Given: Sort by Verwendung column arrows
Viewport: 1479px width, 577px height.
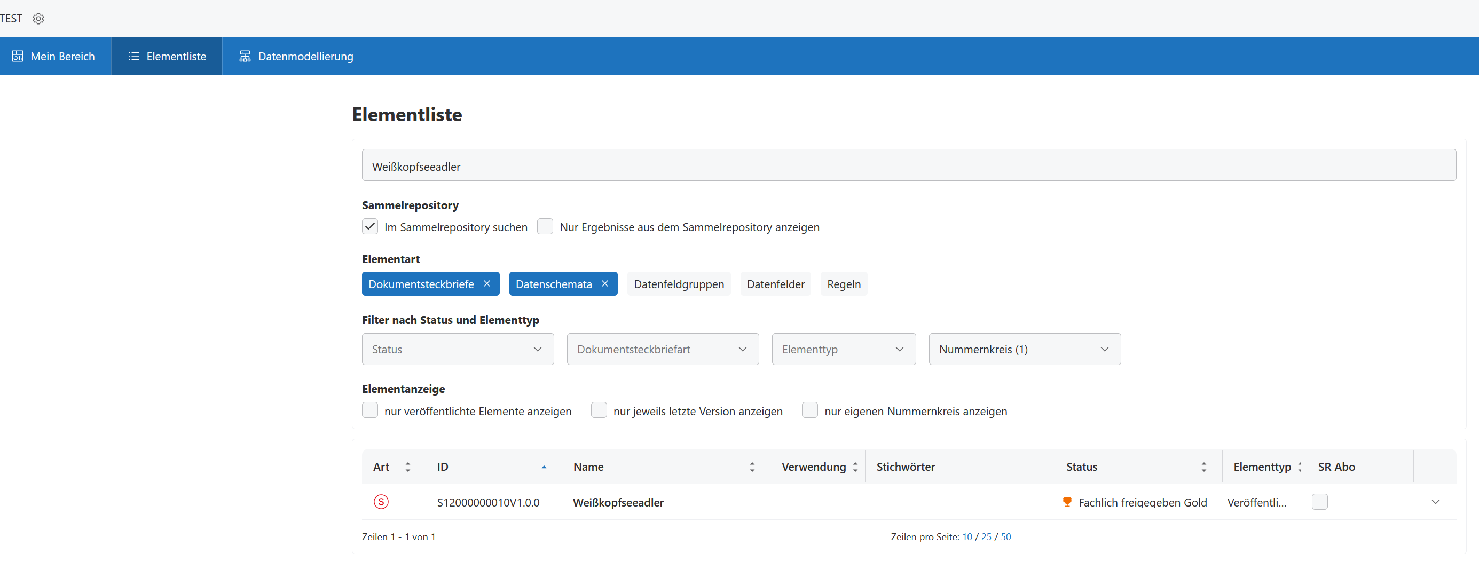Looking at the screenshot, I should tap(855, 467).
